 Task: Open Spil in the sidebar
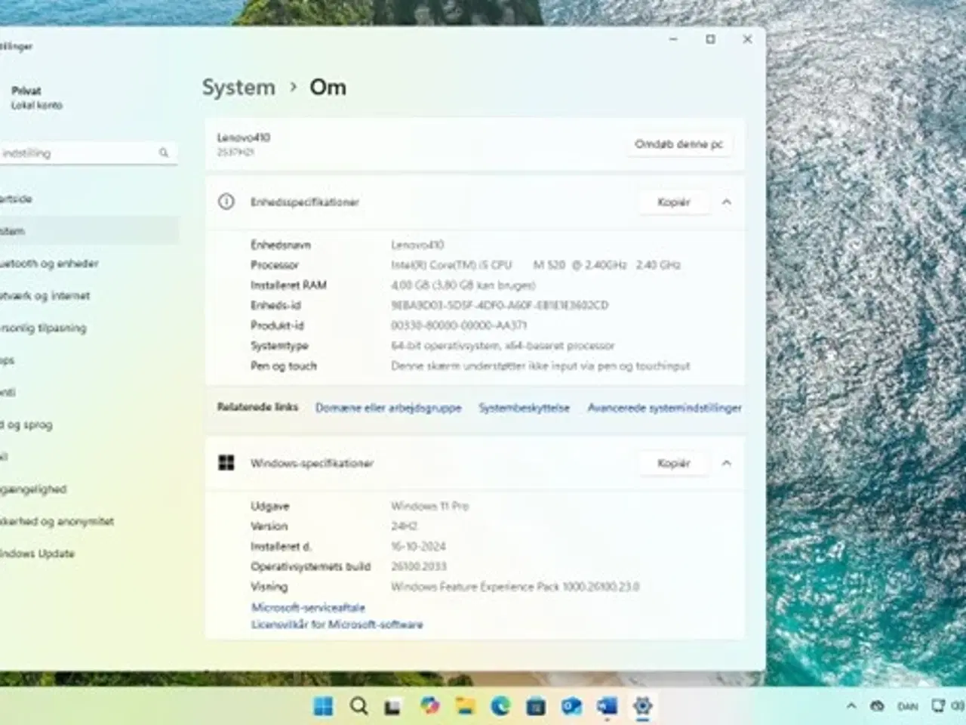[89, 456]
